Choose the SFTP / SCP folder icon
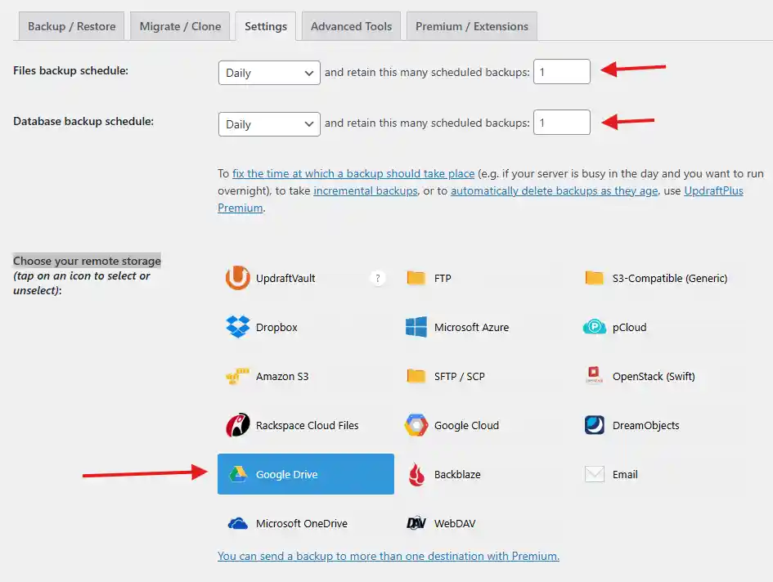The height and width of the screenshot is (582, 773). [416, 376]
